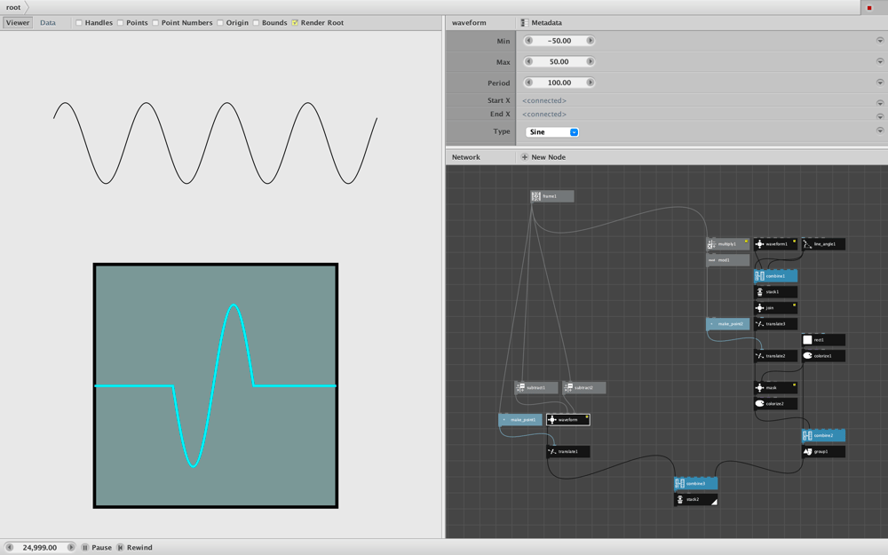The height and width of the screenshot is (555, 888).
Task: Open the Period row options arrow
Action: click(x=879, y=83)
